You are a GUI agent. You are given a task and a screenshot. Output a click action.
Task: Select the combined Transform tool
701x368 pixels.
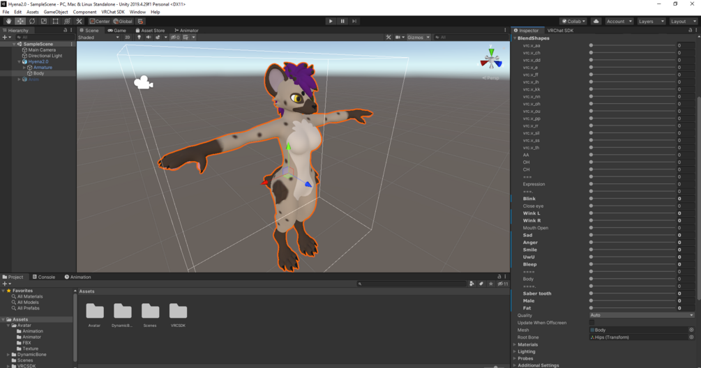point(67,21)
